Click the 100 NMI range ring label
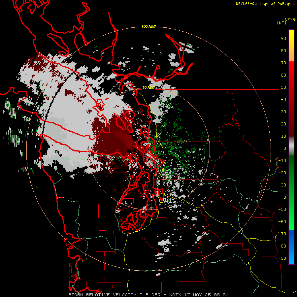This screenshot has width=297, height=297. 148,26
